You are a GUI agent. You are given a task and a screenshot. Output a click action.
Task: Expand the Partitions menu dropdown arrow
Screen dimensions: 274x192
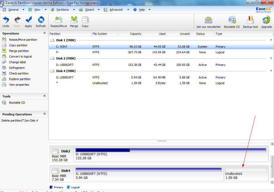click(74, 10)
